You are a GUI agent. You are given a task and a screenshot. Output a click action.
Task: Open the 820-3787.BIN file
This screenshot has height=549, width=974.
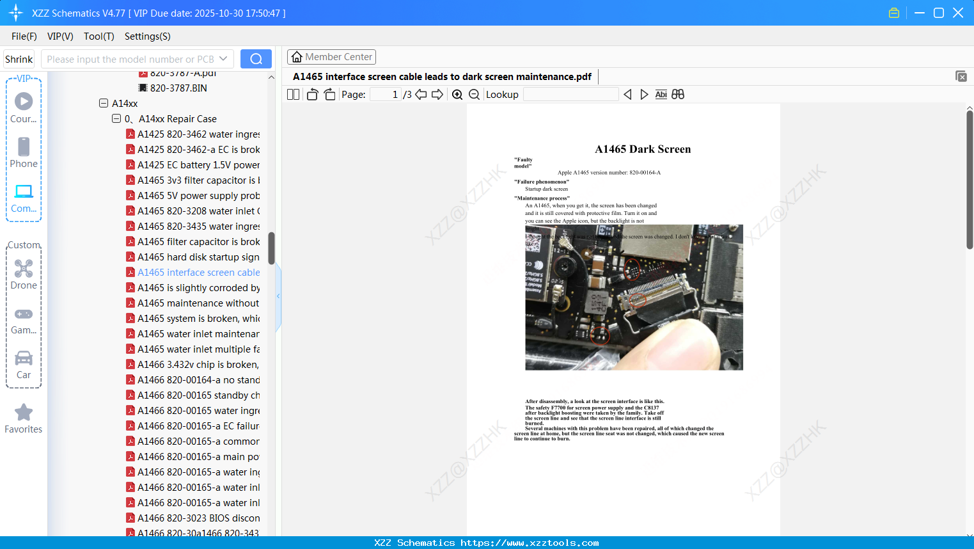click(178, 88)
